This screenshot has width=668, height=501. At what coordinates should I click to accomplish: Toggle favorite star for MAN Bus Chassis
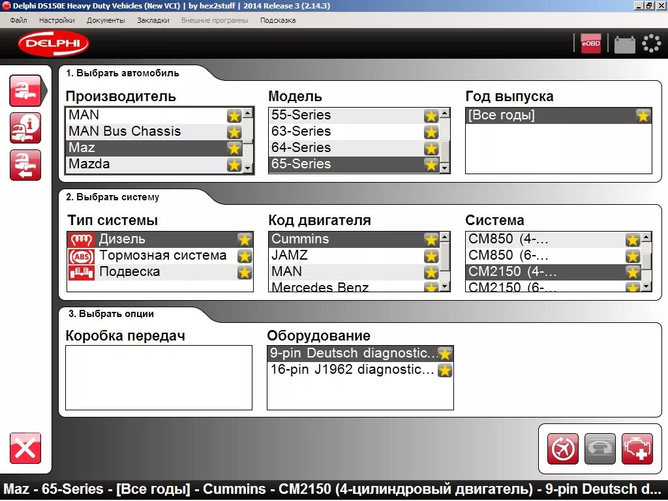(x=234, y=132)
